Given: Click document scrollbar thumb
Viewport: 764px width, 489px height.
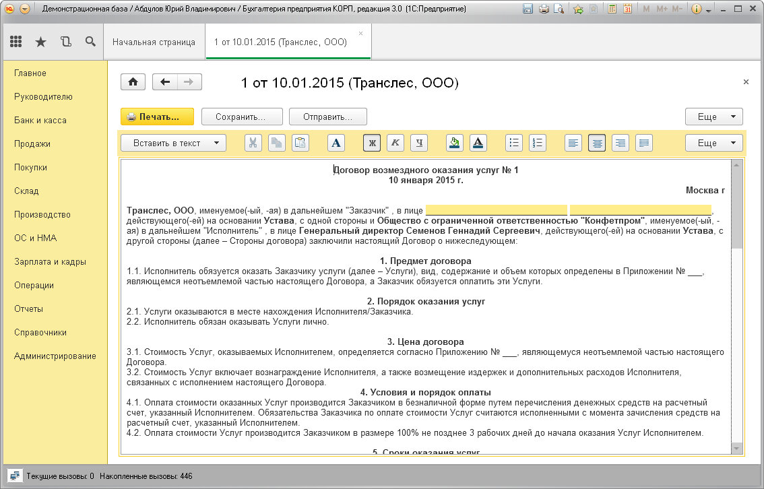Looking at the screenshot, I should point(736,208).
